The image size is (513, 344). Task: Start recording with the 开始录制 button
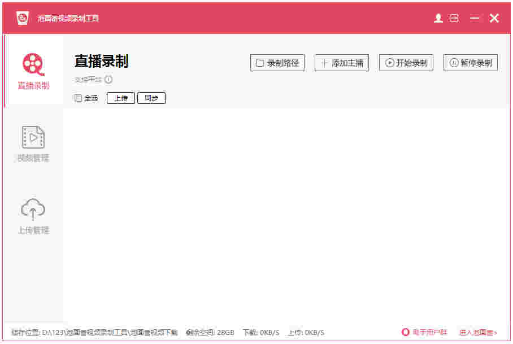click(406, 63)
